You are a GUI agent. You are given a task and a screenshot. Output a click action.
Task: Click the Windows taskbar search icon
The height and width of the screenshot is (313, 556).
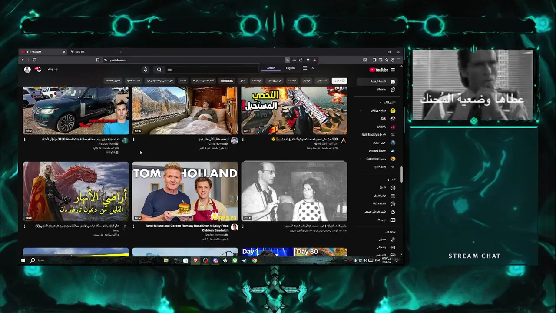tap(33, 260)
